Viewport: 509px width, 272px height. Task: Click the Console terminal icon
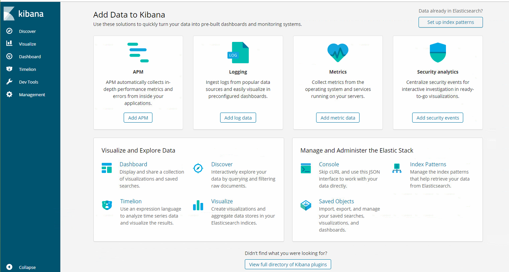point(306,168)
